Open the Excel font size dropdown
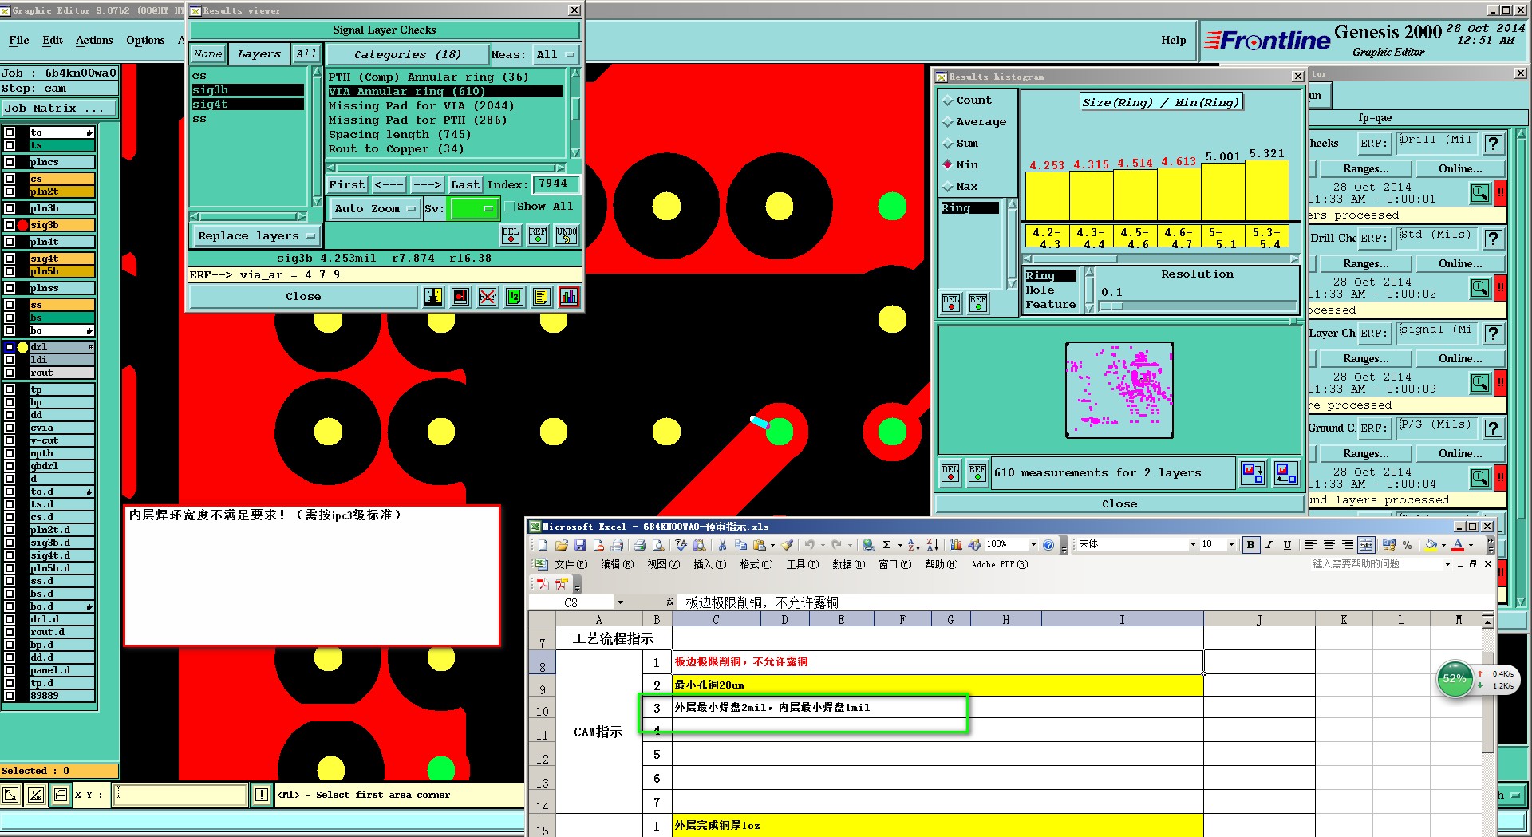Screen dimensions: 1532x837 [x=1231, y=545]
